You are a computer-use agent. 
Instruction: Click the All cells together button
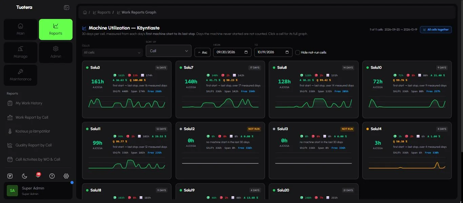click(x=436, y=29)
